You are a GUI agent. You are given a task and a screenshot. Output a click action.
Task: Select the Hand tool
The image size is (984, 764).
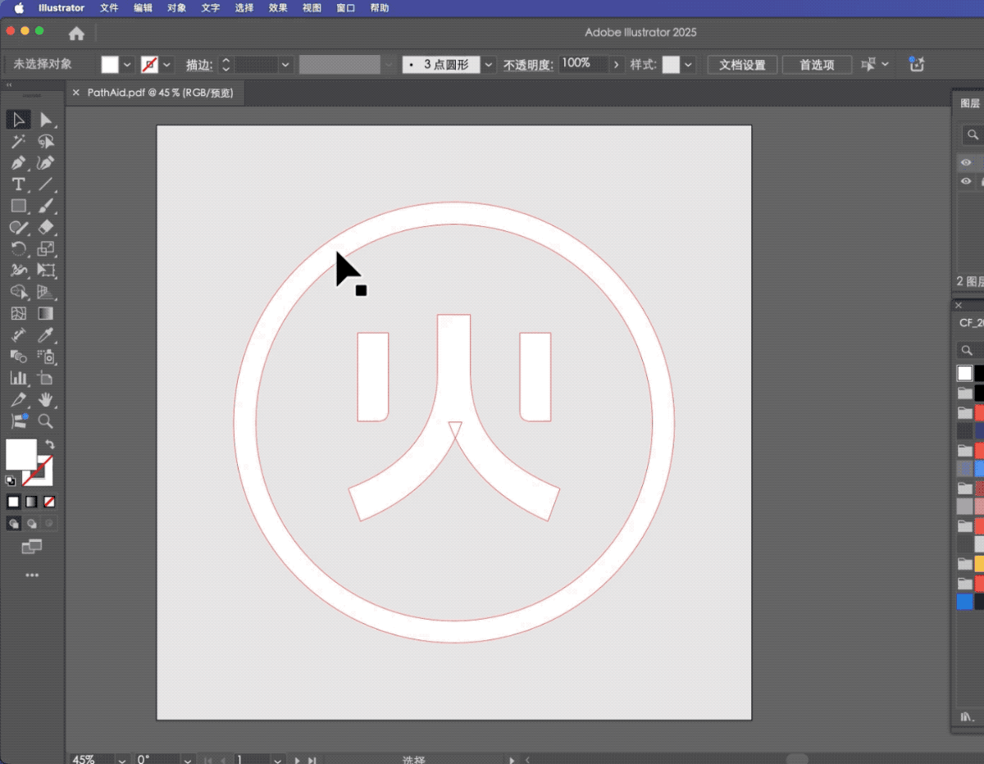coord(46,399)
